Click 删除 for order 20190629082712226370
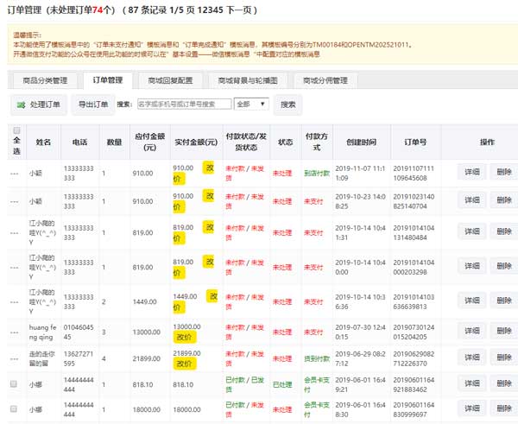 [x=504, y=358]
